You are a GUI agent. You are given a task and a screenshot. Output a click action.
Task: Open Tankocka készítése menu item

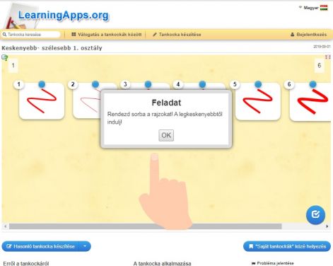click(177, 35)
